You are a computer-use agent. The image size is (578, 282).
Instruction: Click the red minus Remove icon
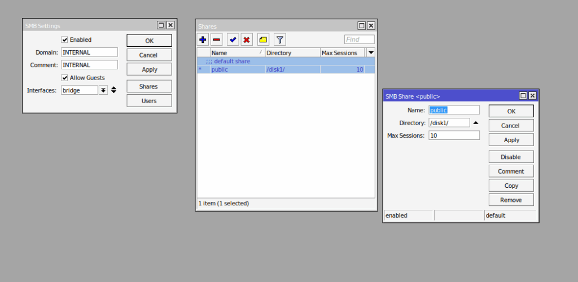(x=217, y=39)
